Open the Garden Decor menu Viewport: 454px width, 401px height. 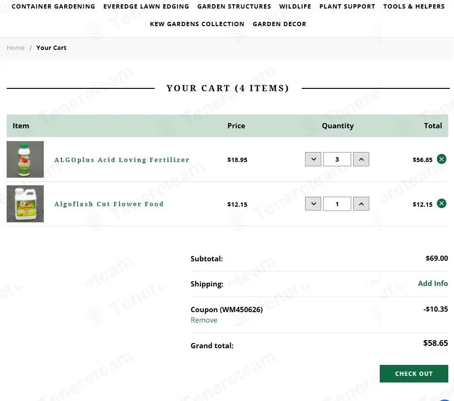(279, 24)
